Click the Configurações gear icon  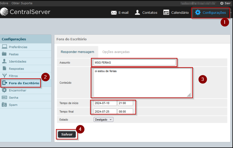point(198,12)
